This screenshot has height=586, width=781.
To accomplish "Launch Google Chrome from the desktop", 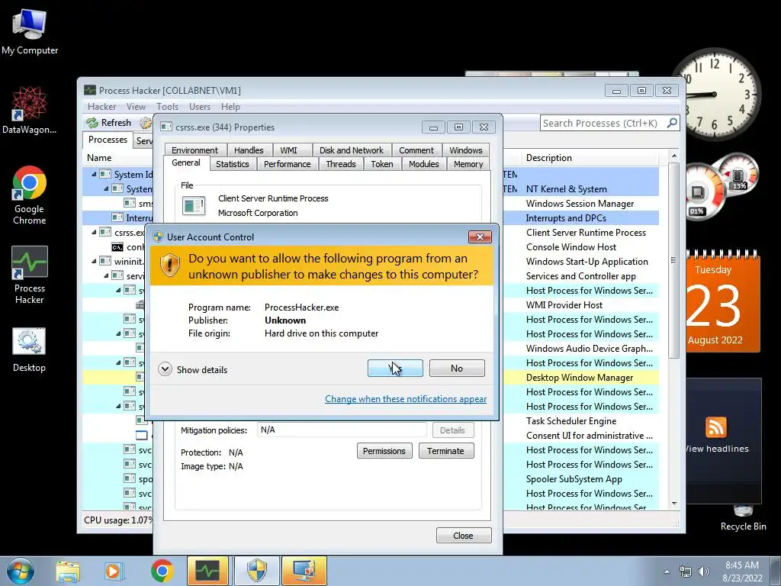I will tap(30, 195).
